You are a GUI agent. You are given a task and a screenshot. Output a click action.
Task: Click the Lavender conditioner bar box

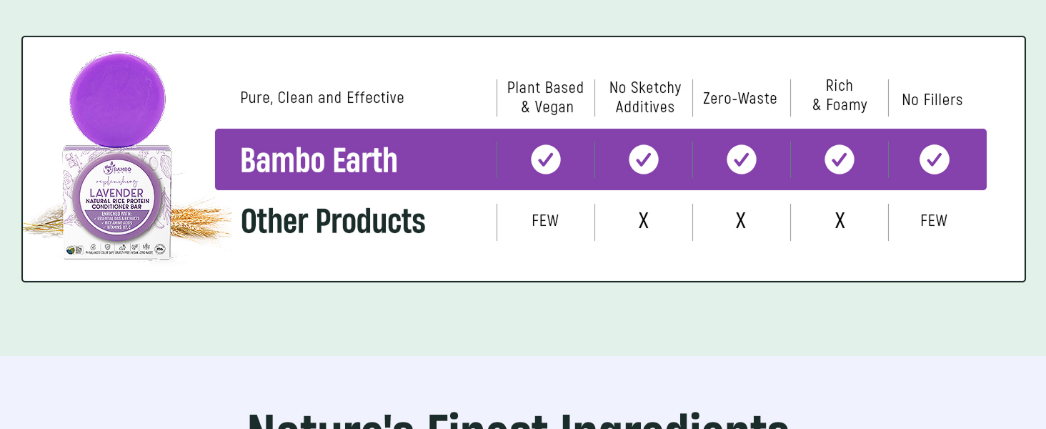point(117,203)
